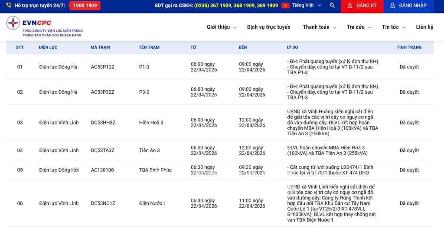Image resolution: width=444 pixels, height=229 pixels.
Task: Click the EVNCPC logo
Action: [x=44, y=27]
